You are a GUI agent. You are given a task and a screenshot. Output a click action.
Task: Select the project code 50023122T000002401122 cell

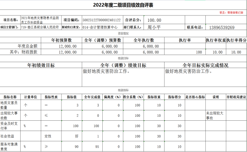pos(102,20)
